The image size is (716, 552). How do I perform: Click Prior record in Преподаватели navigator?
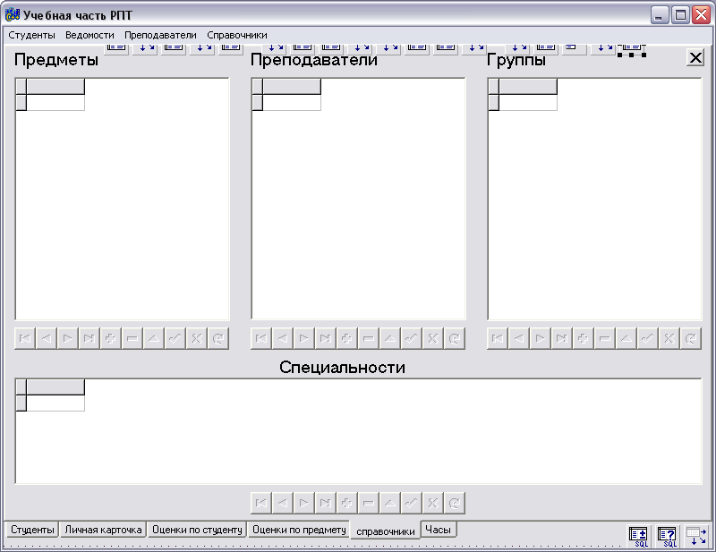coord(283,339)
